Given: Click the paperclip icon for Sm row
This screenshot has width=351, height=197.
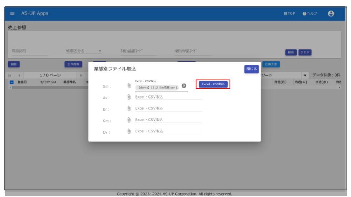Looking at the screenshot, I should (x=129, y=85).
